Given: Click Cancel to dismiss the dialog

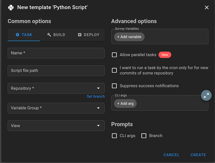Looking at the screenshot, I should [171, 155].
